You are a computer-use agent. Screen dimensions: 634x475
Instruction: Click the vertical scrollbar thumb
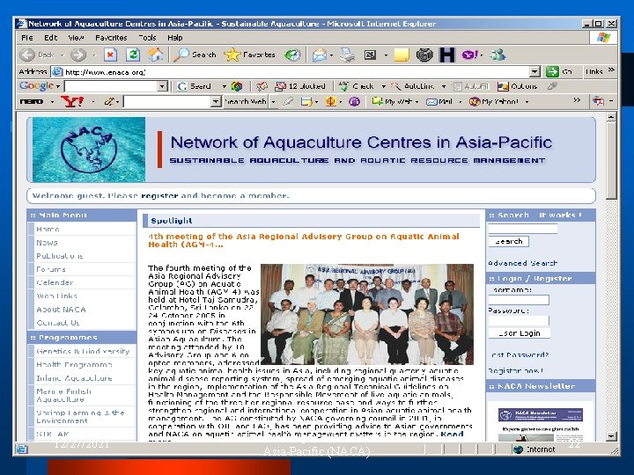point(611,160)
